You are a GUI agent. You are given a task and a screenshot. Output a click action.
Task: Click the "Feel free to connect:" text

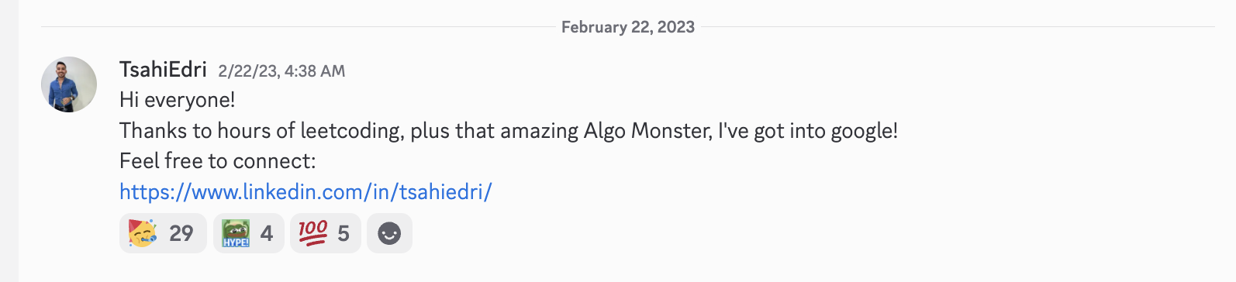tap(218, 161)
